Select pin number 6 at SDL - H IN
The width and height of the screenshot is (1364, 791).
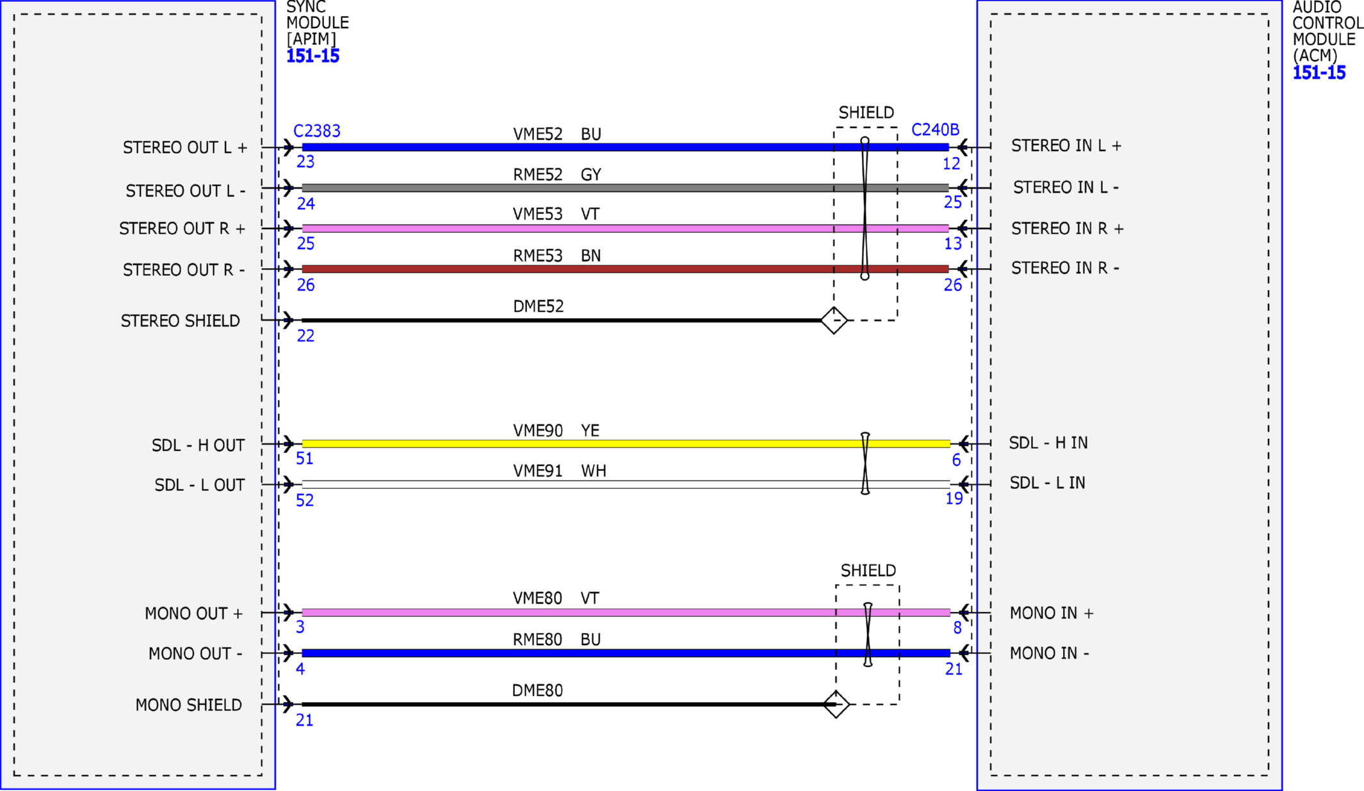pyautogui.click(x=956, y=460)
